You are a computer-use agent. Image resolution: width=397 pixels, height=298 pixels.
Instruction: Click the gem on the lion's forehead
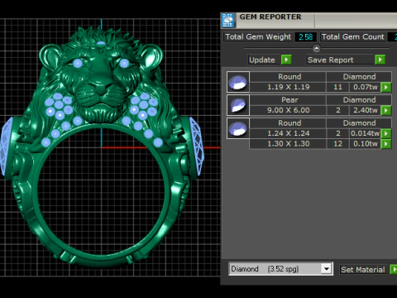click(x=101, y=43)
